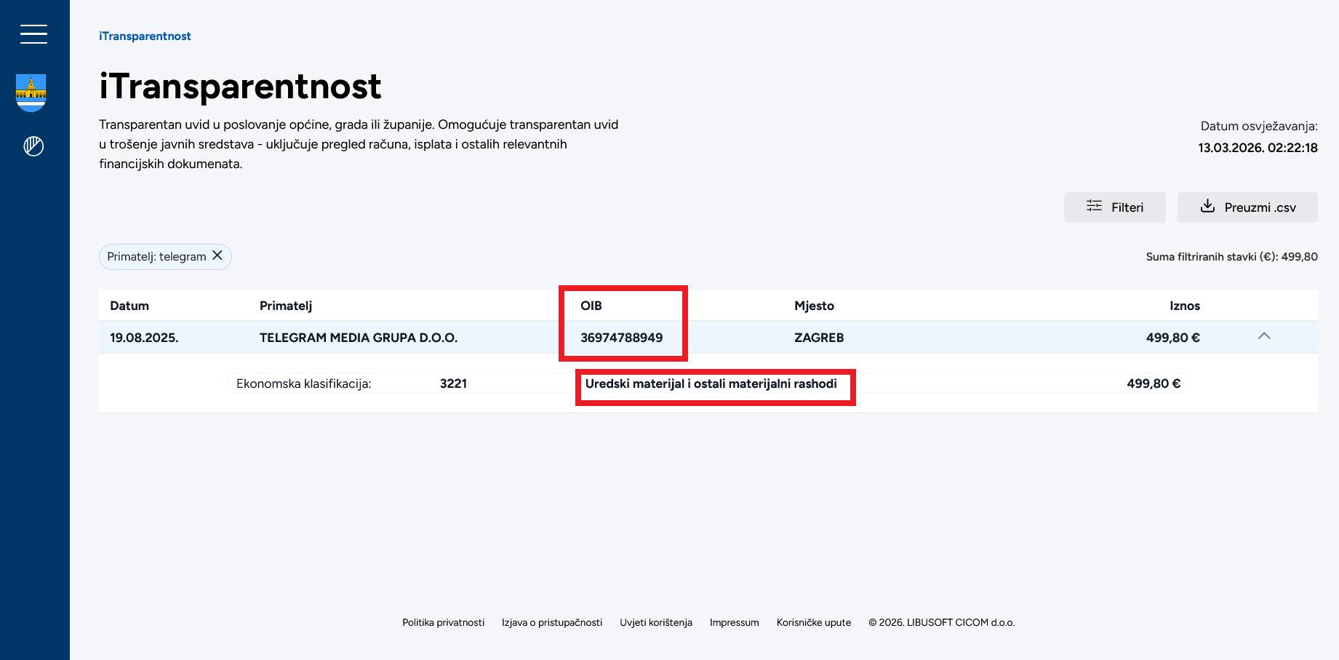Click the Primatelj column header
Viewport: 1339px width, 660px height.
click(x=286, y=306)
